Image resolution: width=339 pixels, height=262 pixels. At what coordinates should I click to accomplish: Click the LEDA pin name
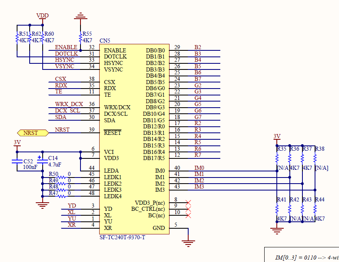[x=111, y=171]
